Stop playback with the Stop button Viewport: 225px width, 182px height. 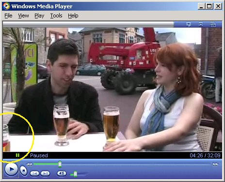tap(23, 170)
